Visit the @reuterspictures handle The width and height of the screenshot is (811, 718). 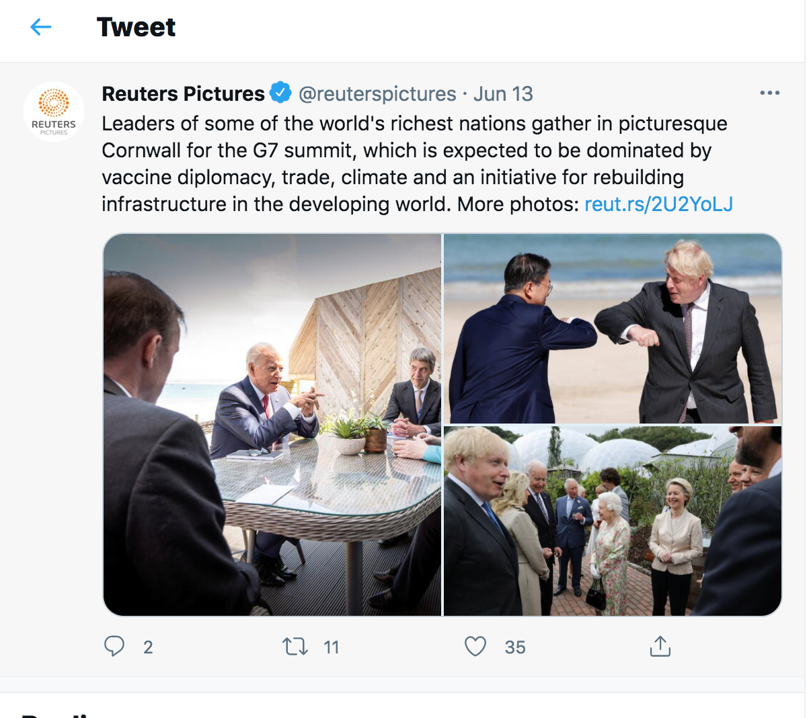377,93
